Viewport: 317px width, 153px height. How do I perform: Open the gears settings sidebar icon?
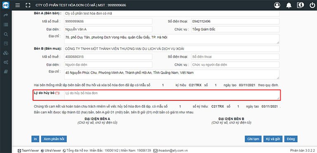click(6, 63)
